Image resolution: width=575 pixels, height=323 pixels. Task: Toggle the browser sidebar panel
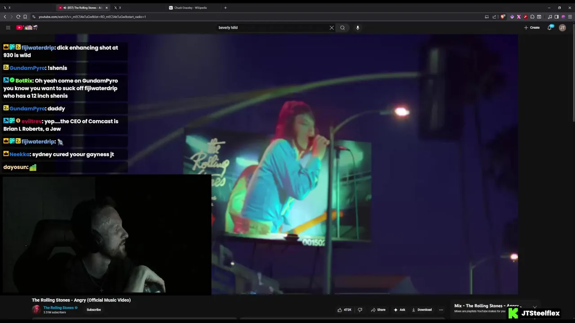557,17
